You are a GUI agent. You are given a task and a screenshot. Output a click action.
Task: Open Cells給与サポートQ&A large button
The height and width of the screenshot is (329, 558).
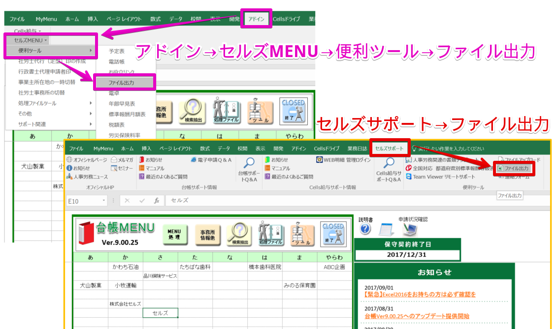389,170
